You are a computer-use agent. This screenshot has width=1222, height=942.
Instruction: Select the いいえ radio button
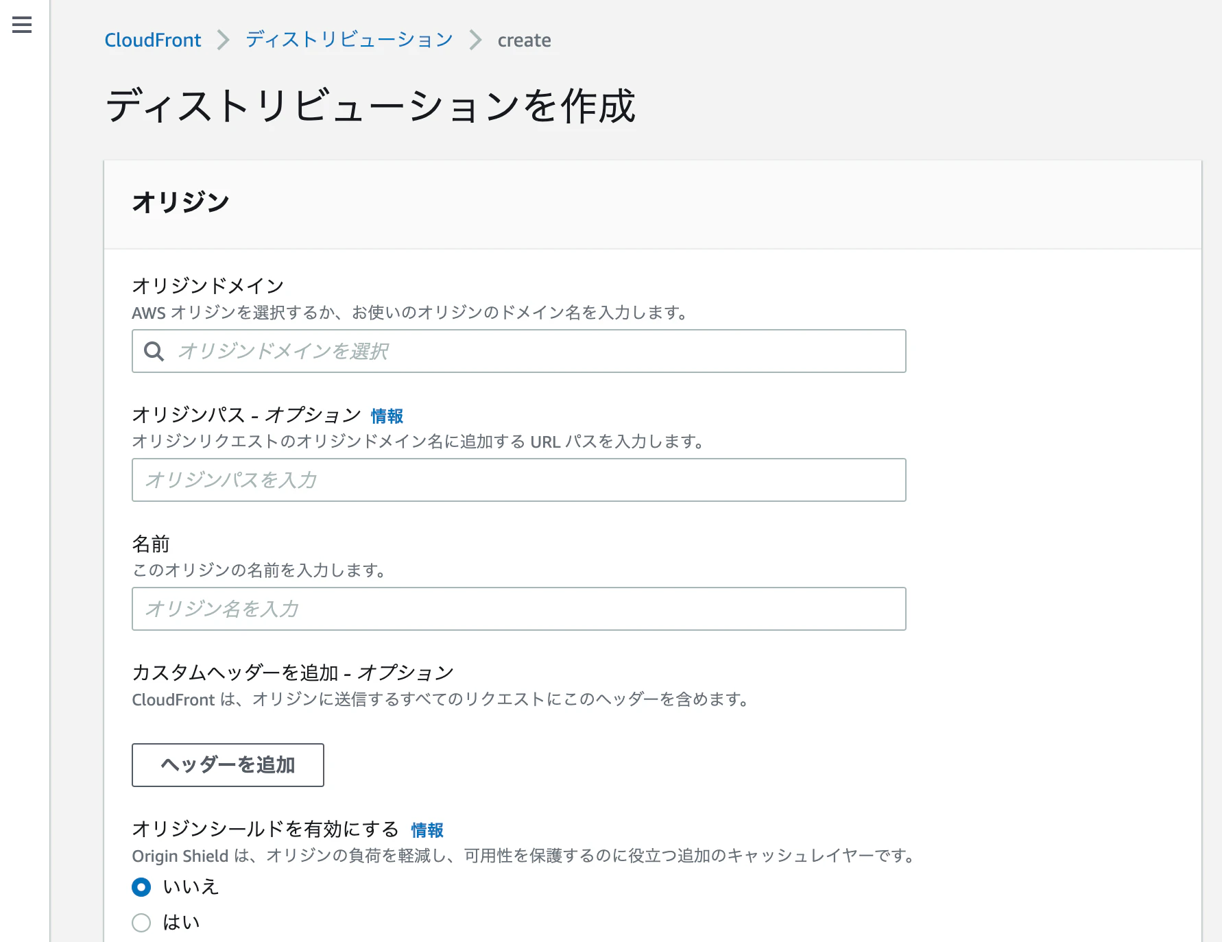click(x=141, y=887)
